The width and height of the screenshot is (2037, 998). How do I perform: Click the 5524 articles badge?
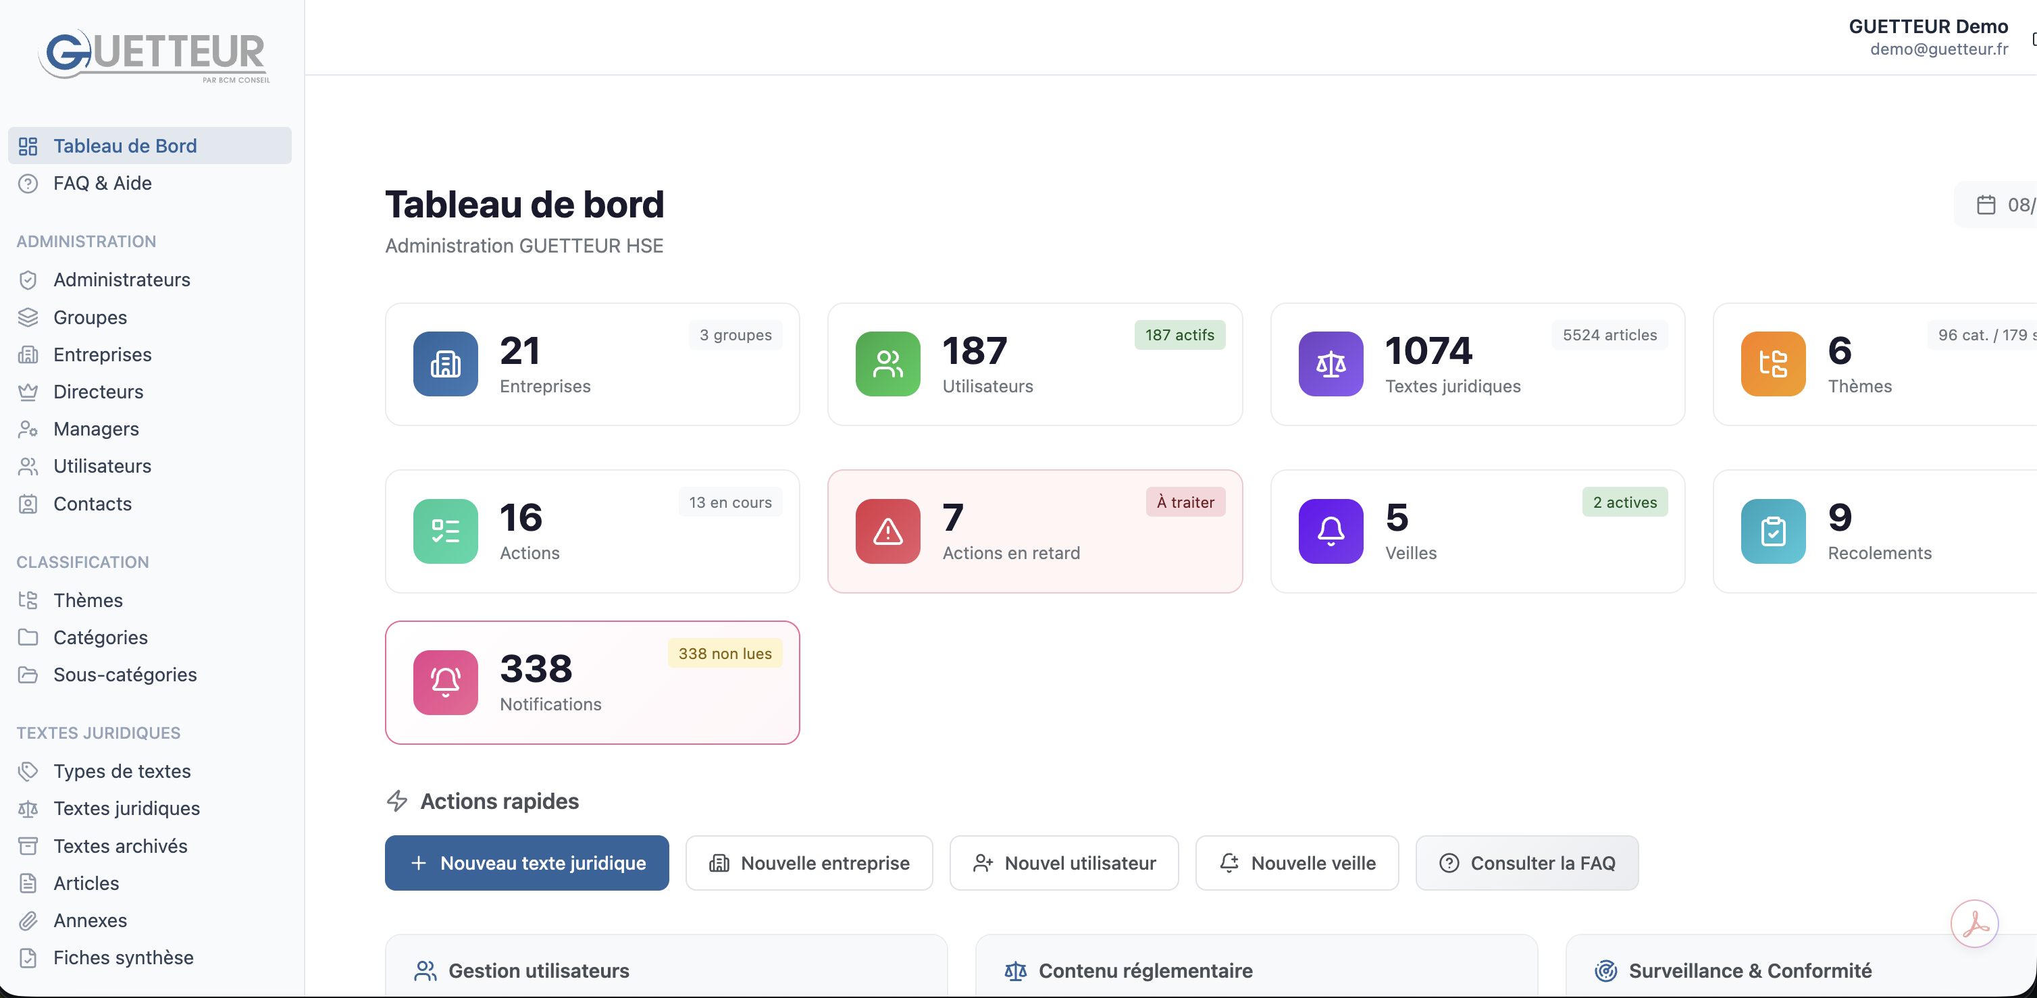pos(1609,334)
